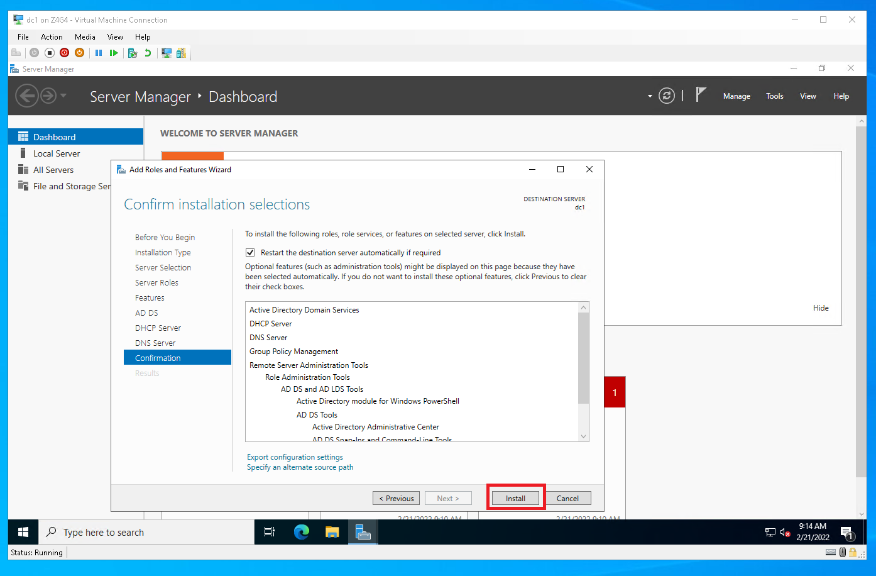The image size is (876, 576).
Task: Click the taskbar search box
Action: tap(146, 532)
